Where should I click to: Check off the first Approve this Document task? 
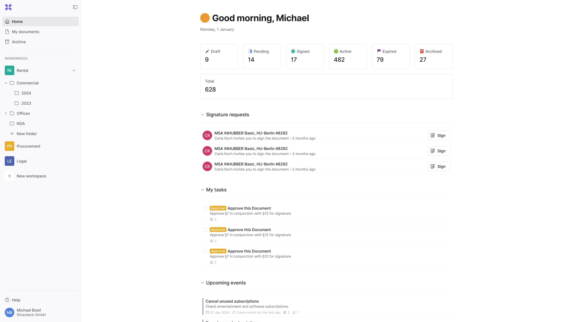click(205, 208)
